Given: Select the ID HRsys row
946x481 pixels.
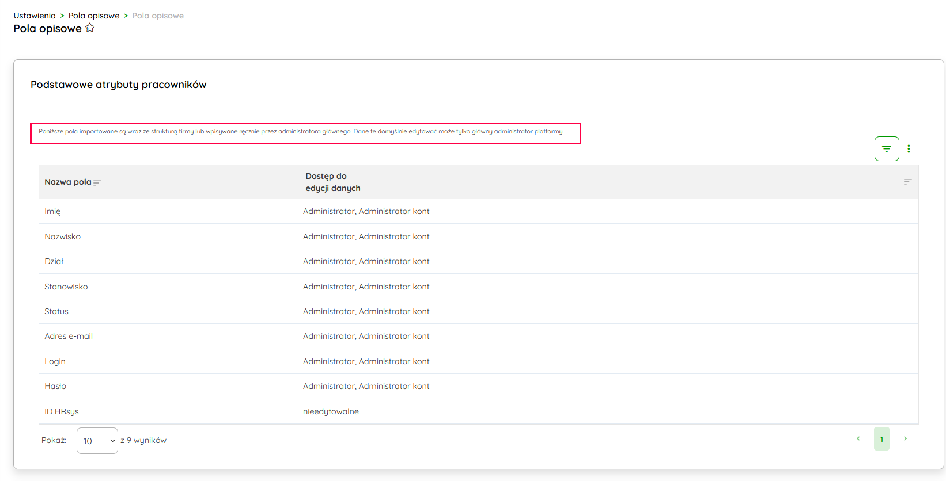Looking at the screenshot, I should coord(62,411).
